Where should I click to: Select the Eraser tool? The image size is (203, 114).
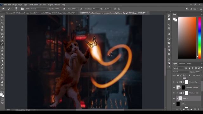tap(2, 54)
